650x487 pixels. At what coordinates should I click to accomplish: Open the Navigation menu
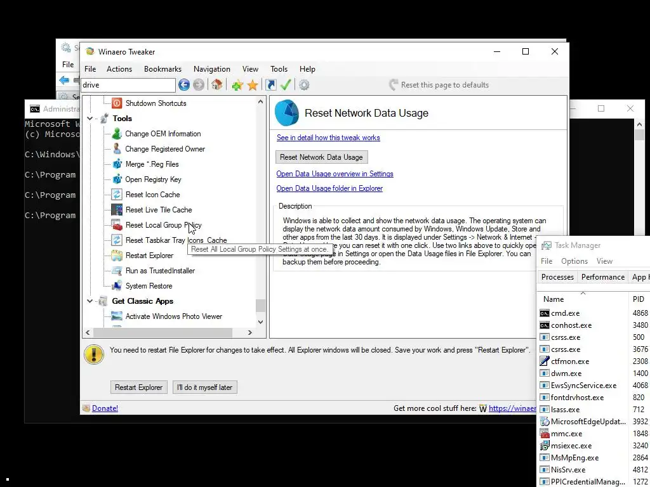coord(212,69)
